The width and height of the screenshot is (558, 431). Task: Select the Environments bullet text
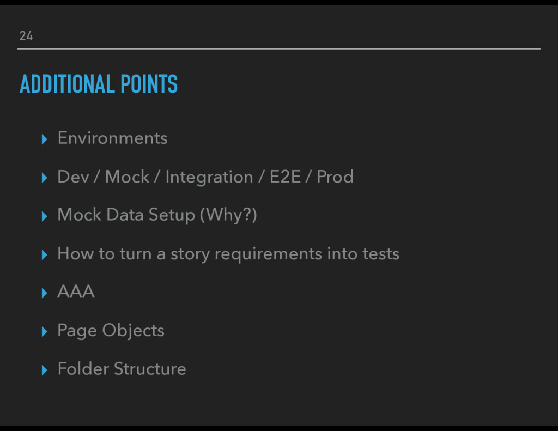tap(112, 138)
